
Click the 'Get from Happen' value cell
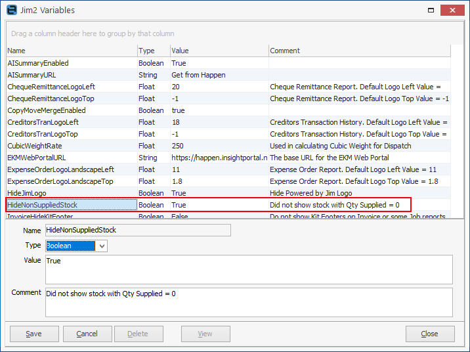219,75
